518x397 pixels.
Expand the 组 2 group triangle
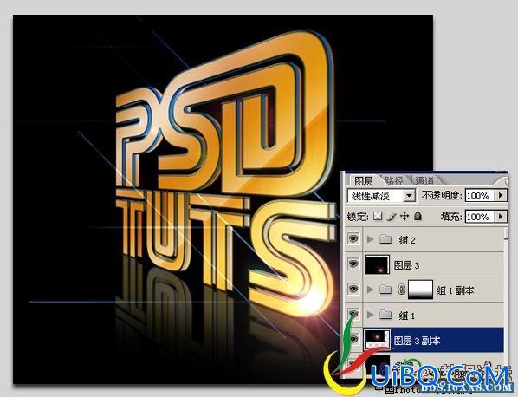[x=371, y=239]
